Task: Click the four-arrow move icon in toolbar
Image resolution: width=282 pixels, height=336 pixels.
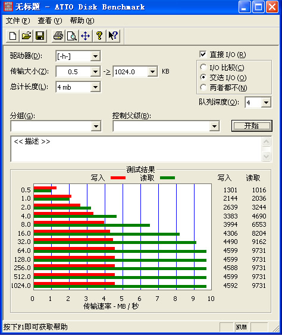Action: point(86,36)
